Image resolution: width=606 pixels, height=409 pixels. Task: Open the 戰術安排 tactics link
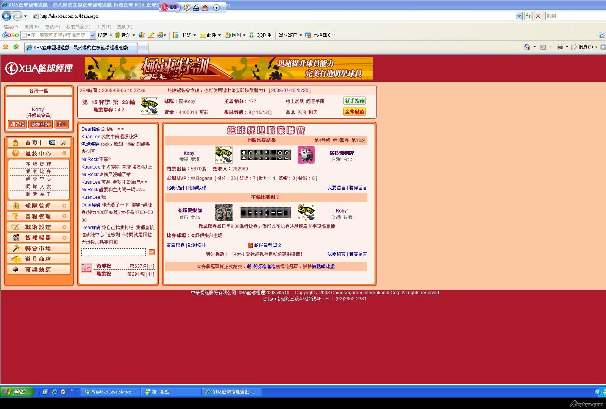tap(197, 245)
